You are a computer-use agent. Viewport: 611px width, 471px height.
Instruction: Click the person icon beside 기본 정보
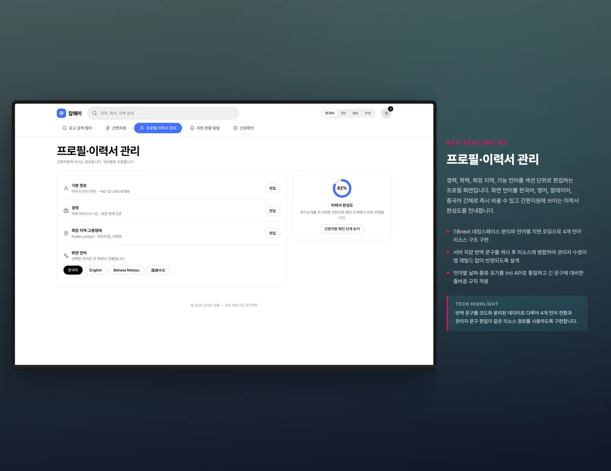(x=66, y=188)
